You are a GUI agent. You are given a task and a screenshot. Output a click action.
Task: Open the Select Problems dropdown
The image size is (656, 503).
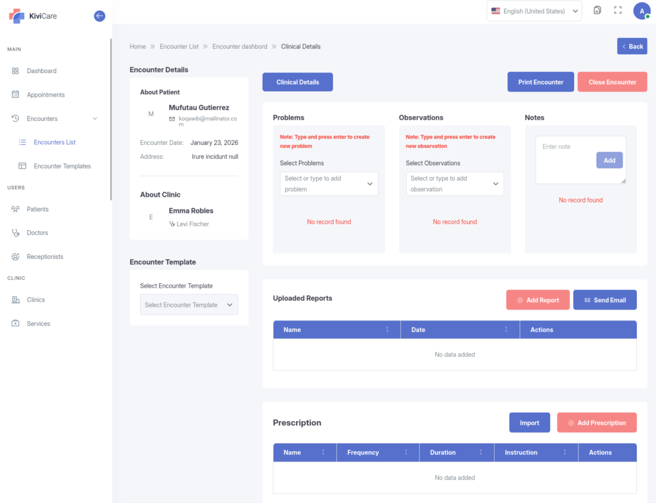point(329,184)
